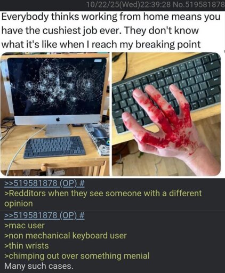
Task: Click the cracked iMac screen in the photo
Action: [57, 86]
